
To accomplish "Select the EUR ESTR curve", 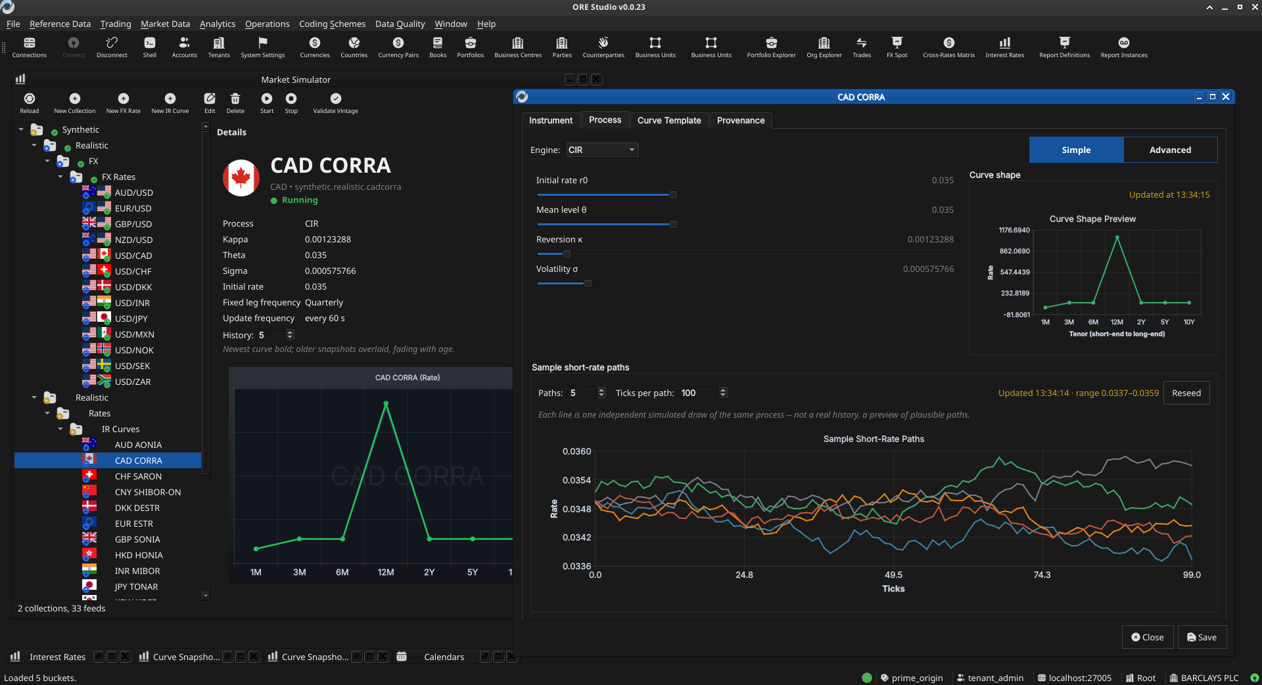I will [134, 523].
